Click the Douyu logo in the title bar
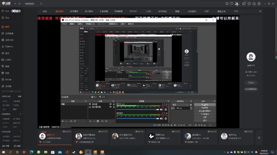 6,3
